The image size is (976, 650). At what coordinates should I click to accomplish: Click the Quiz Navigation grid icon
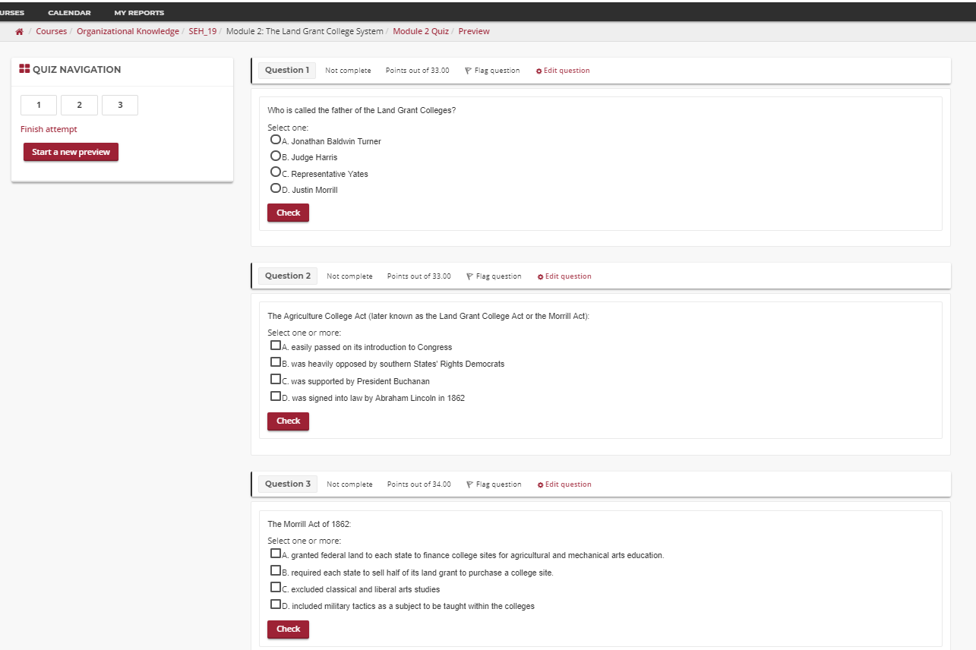point(25,69)
